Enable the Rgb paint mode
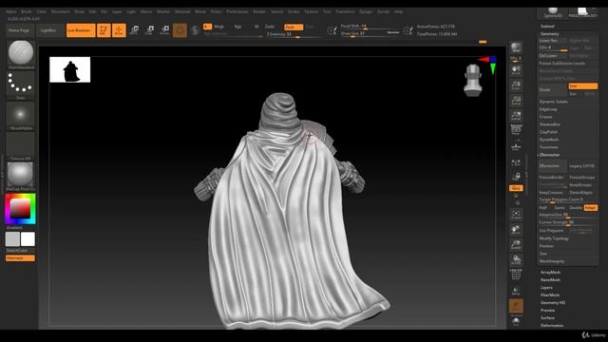The image size is (608, 342). pos(237,27)
